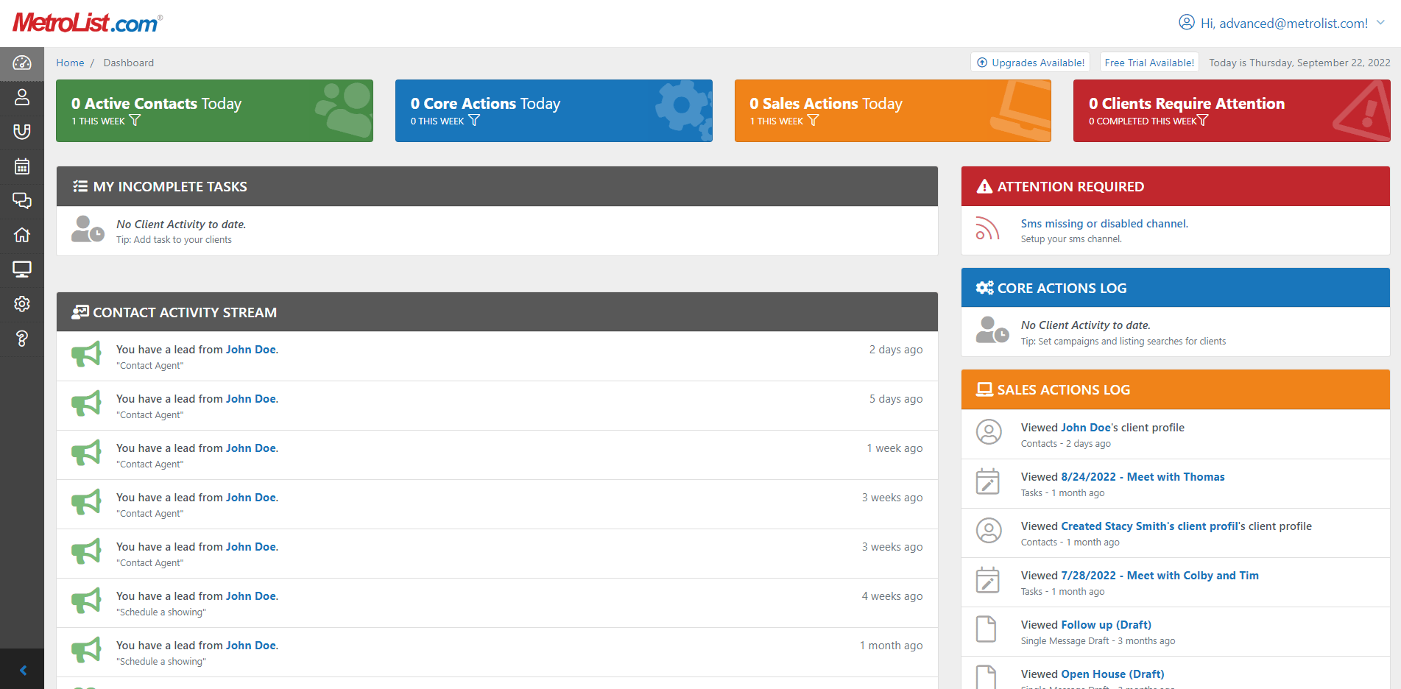This screenshot has height=689, width=1401.
Task: Open the Website monitor icon in sidebar
Action: click(21, 269)
